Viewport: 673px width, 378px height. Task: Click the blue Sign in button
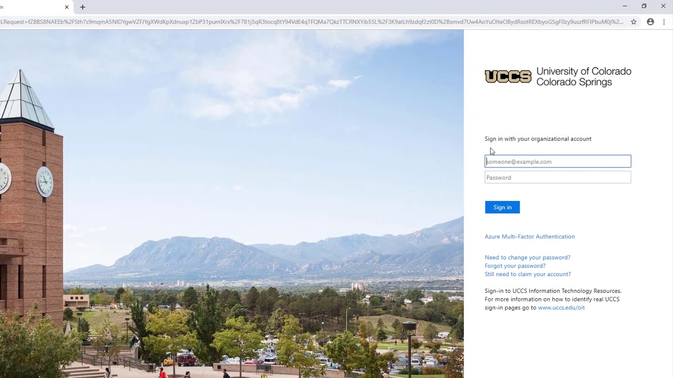pyautogui.click(x=502, y=207)
